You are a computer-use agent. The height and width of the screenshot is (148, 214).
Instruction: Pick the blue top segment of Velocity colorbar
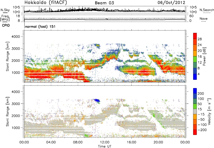click(195, 91)
